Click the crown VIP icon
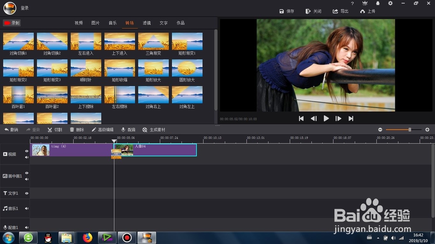 coord(365,3)
